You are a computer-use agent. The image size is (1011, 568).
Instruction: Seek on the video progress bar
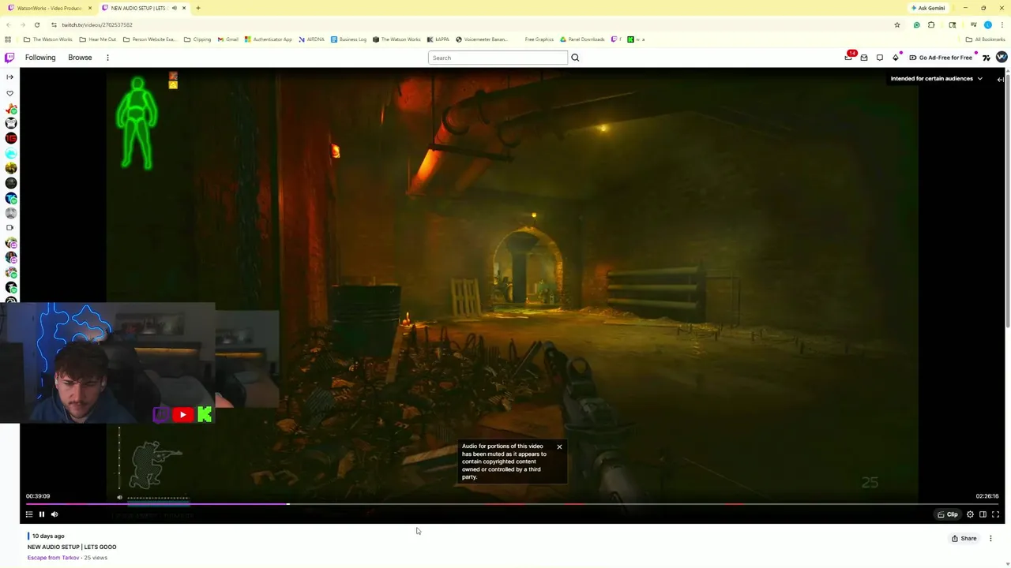click(512, 504)
